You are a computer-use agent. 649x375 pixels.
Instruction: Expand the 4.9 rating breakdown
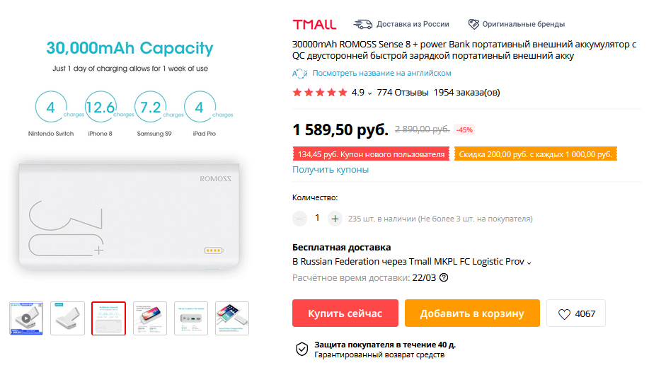[x=369, y=93]
